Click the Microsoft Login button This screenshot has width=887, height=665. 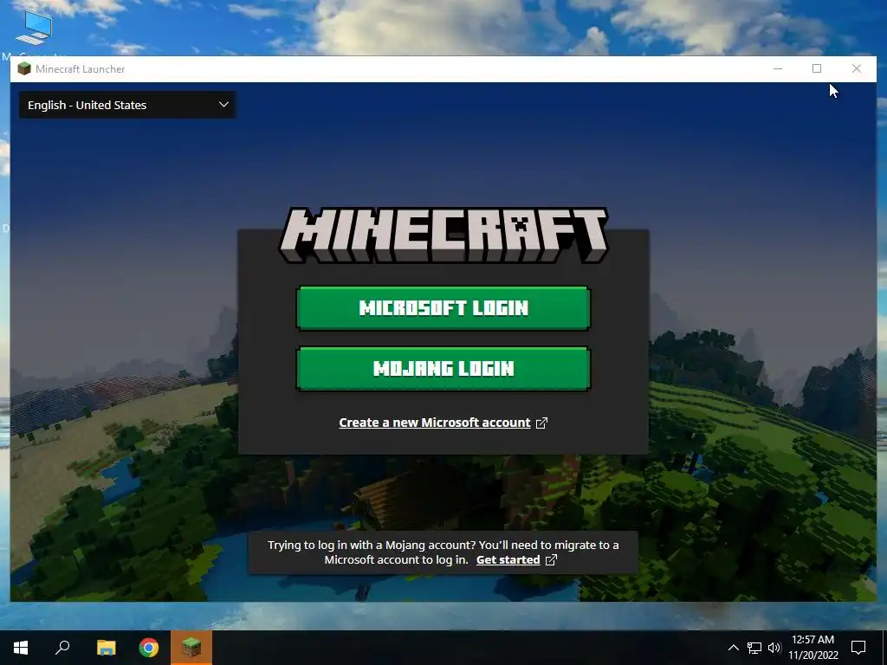[443, 308]
